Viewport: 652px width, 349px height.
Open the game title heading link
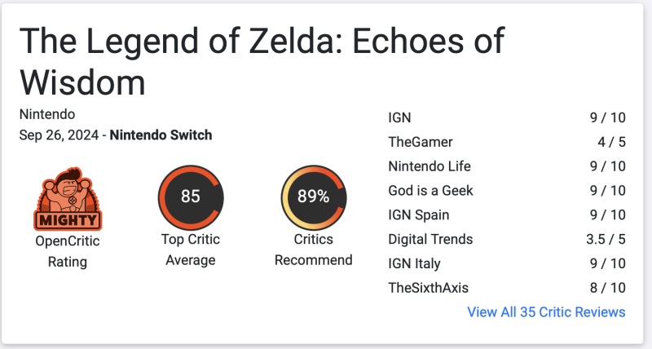pyautogui.click(x=261, y=61)
